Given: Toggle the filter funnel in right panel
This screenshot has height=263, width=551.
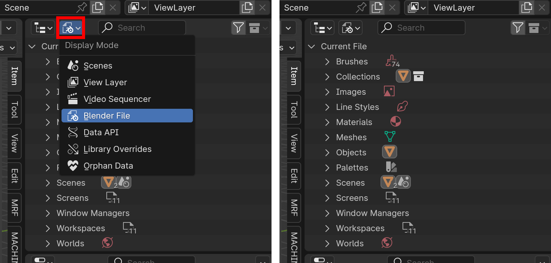Looking at the screenshot, I should coord(518,28).
